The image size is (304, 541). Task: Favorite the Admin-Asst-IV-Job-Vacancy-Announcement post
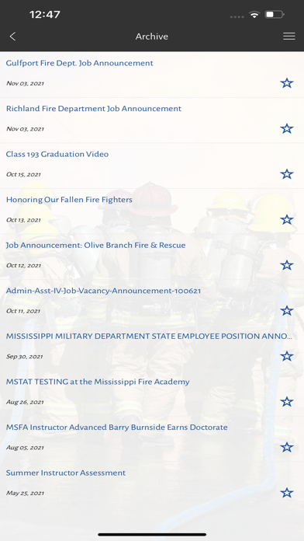(286, 311)
